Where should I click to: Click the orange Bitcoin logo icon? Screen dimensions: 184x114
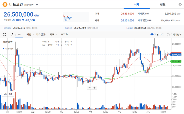pyautogui.click(x=5, y=4)
